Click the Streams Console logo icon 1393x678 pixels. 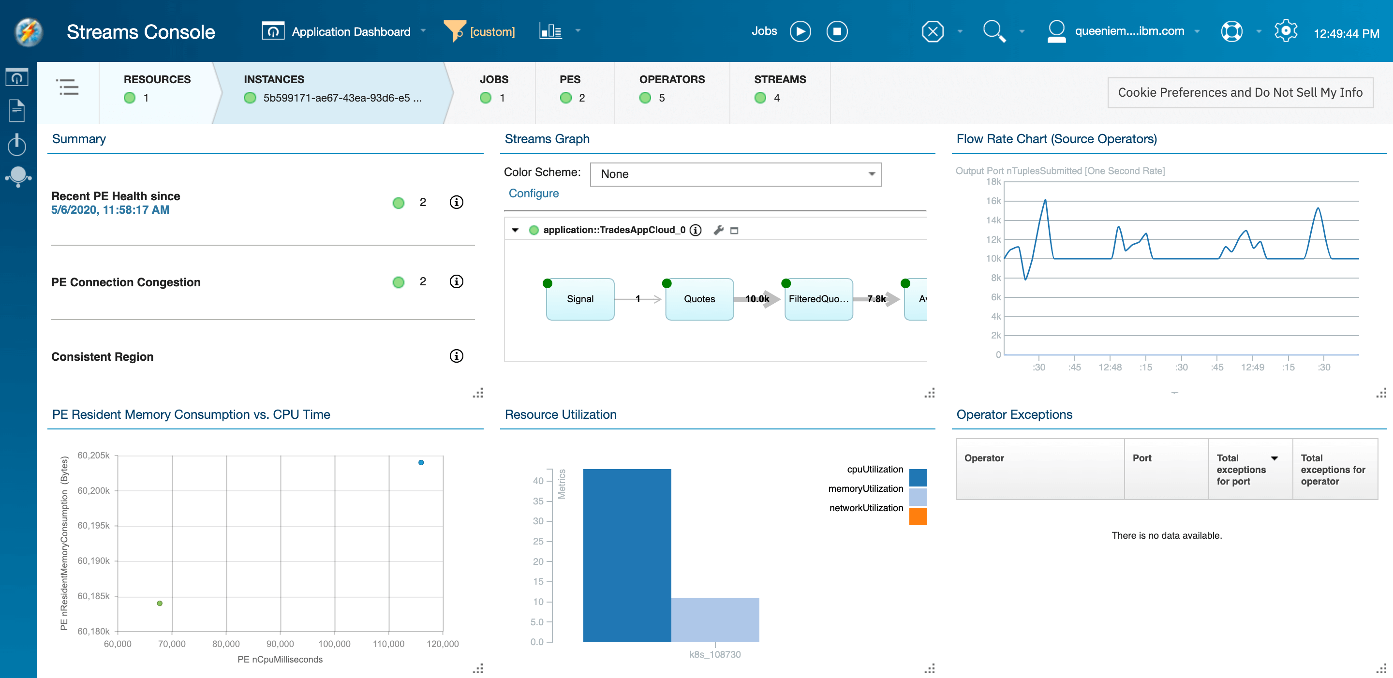[29, 32]
